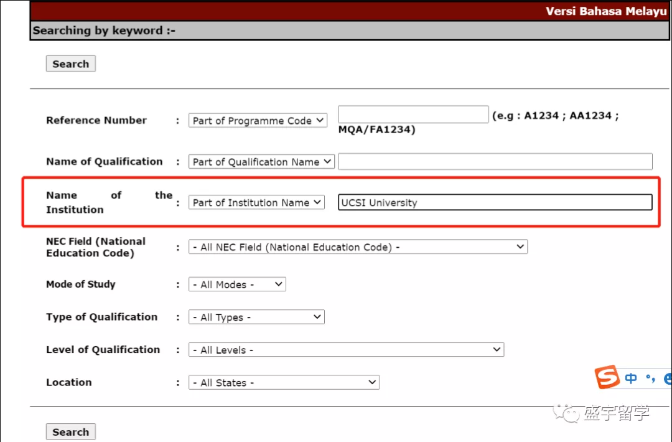The image size is (672, 442).
Task: Click the institution field containing UCSI University
Action: pyautogui.click(x=495, y=202)
